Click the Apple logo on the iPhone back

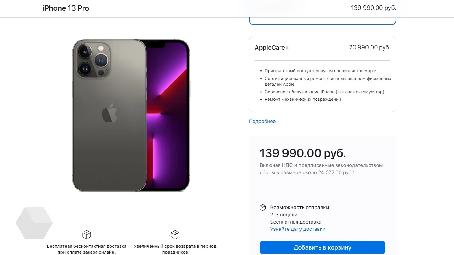tap(109, 113)
